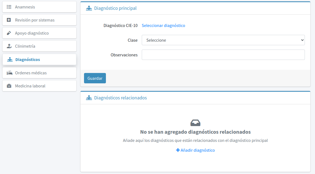Click the plus-square icon for Revisión por sistemas

(9, 20)
